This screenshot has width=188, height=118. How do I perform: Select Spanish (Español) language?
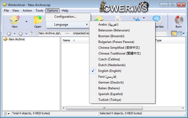(x=122, y=94)
